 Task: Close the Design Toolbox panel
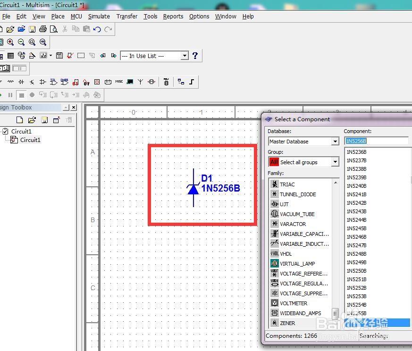coord(74,107)
